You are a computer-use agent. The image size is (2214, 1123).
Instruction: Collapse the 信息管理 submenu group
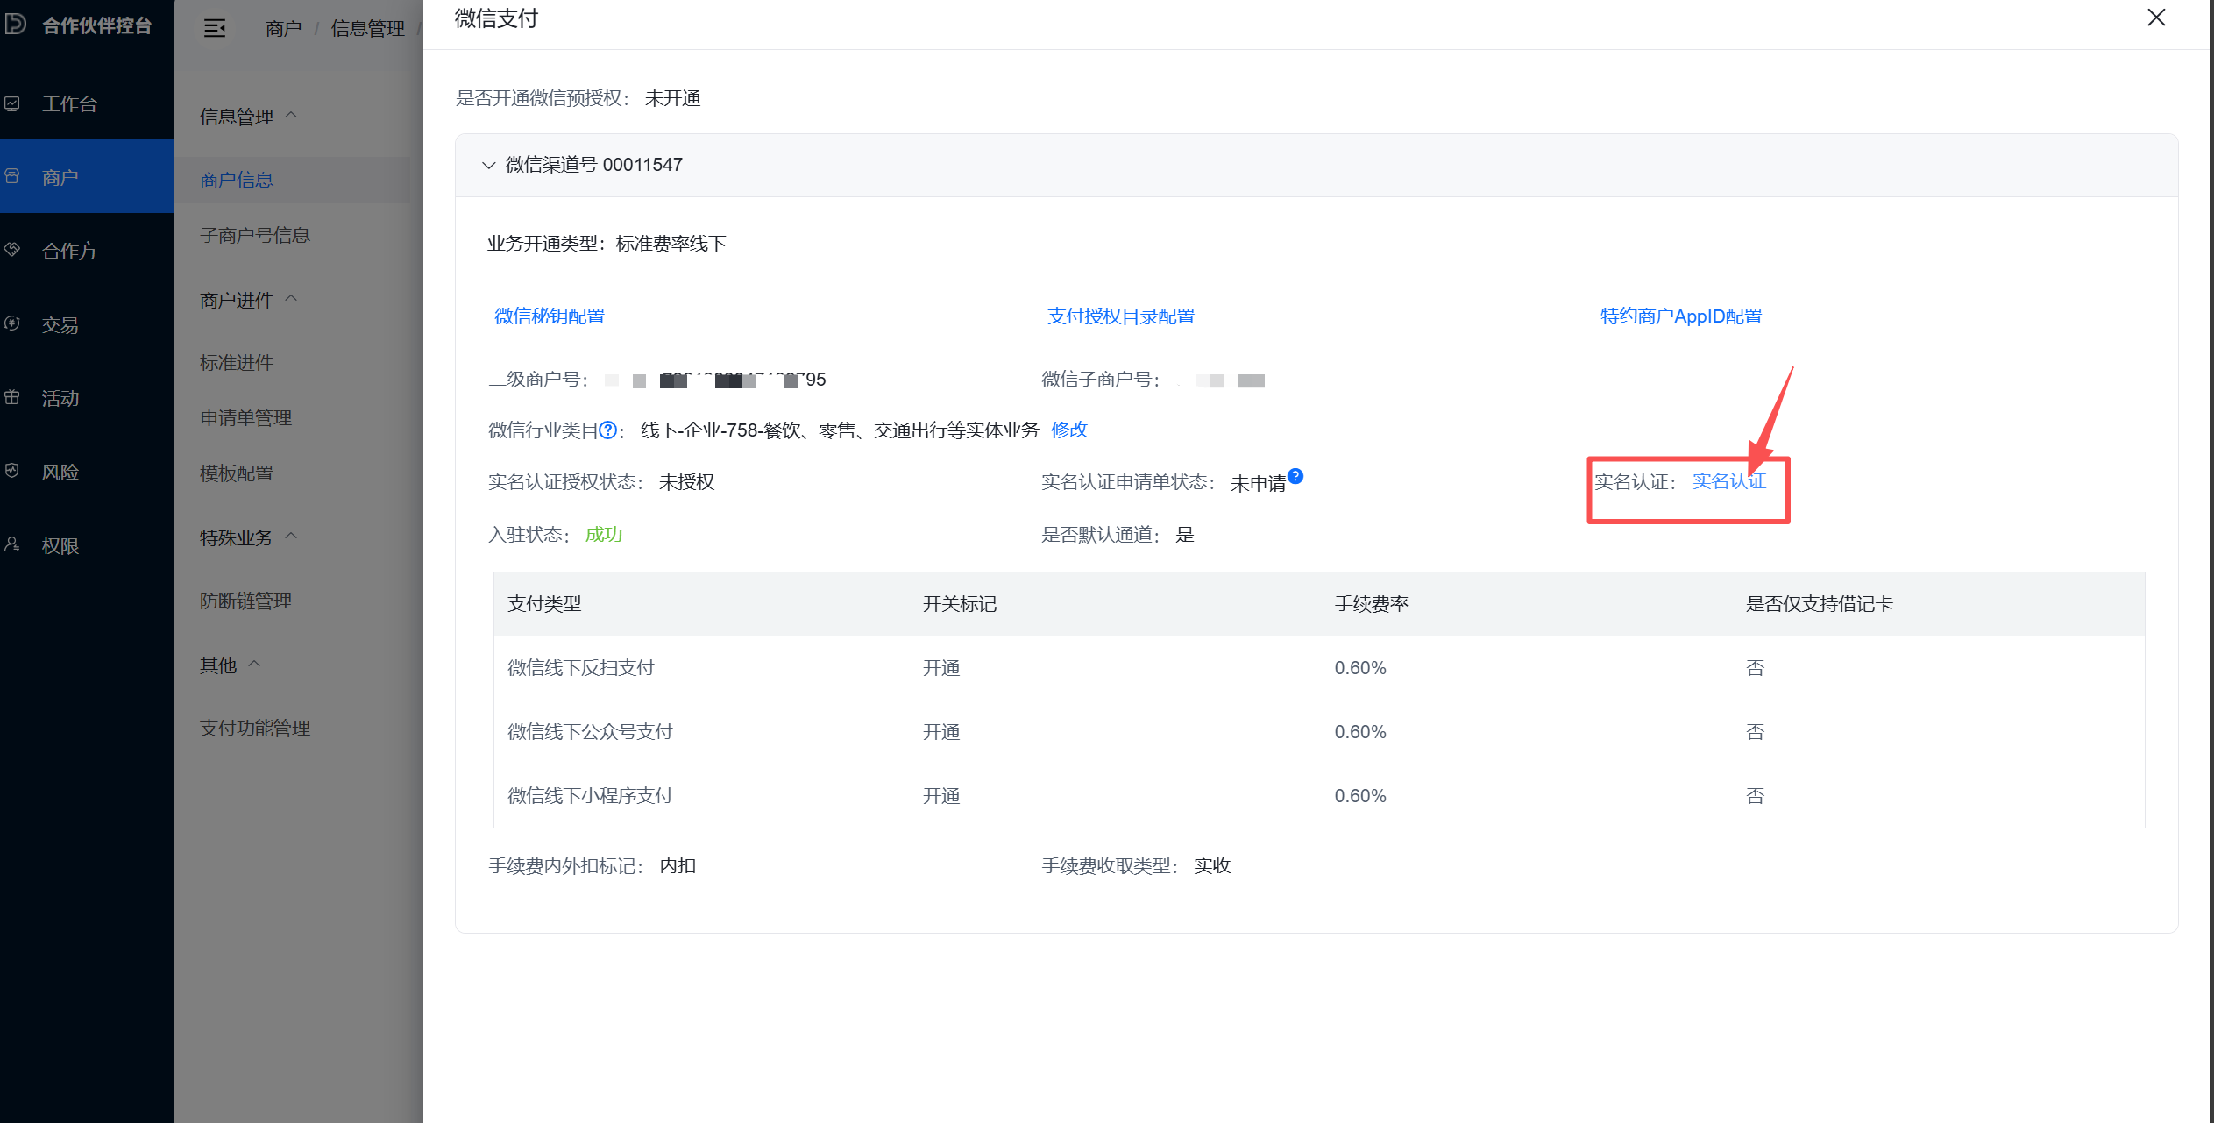[x=249, y=117]
